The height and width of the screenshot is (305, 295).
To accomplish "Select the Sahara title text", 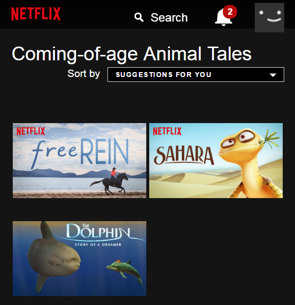I will point(184,155).
